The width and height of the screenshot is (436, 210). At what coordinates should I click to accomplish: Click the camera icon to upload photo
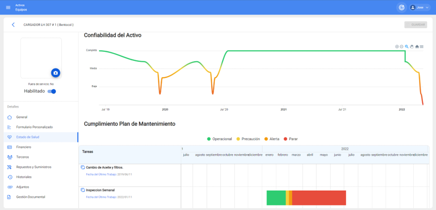(55, 73)
